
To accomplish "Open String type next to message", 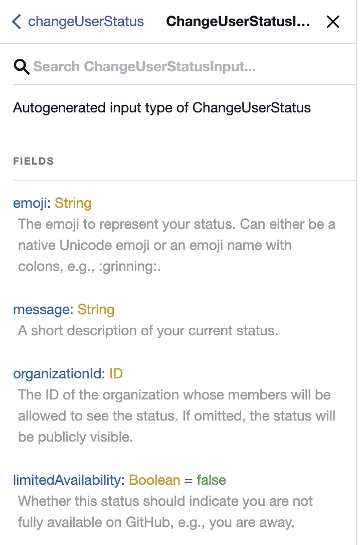I will point(96,310).
